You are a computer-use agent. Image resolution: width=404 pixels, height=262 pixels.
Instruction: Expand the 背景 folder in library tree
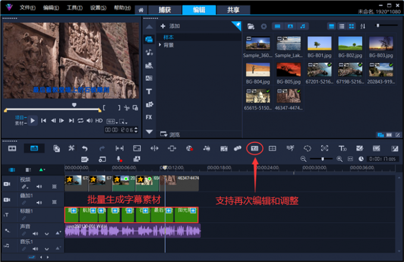click(160, 45)
